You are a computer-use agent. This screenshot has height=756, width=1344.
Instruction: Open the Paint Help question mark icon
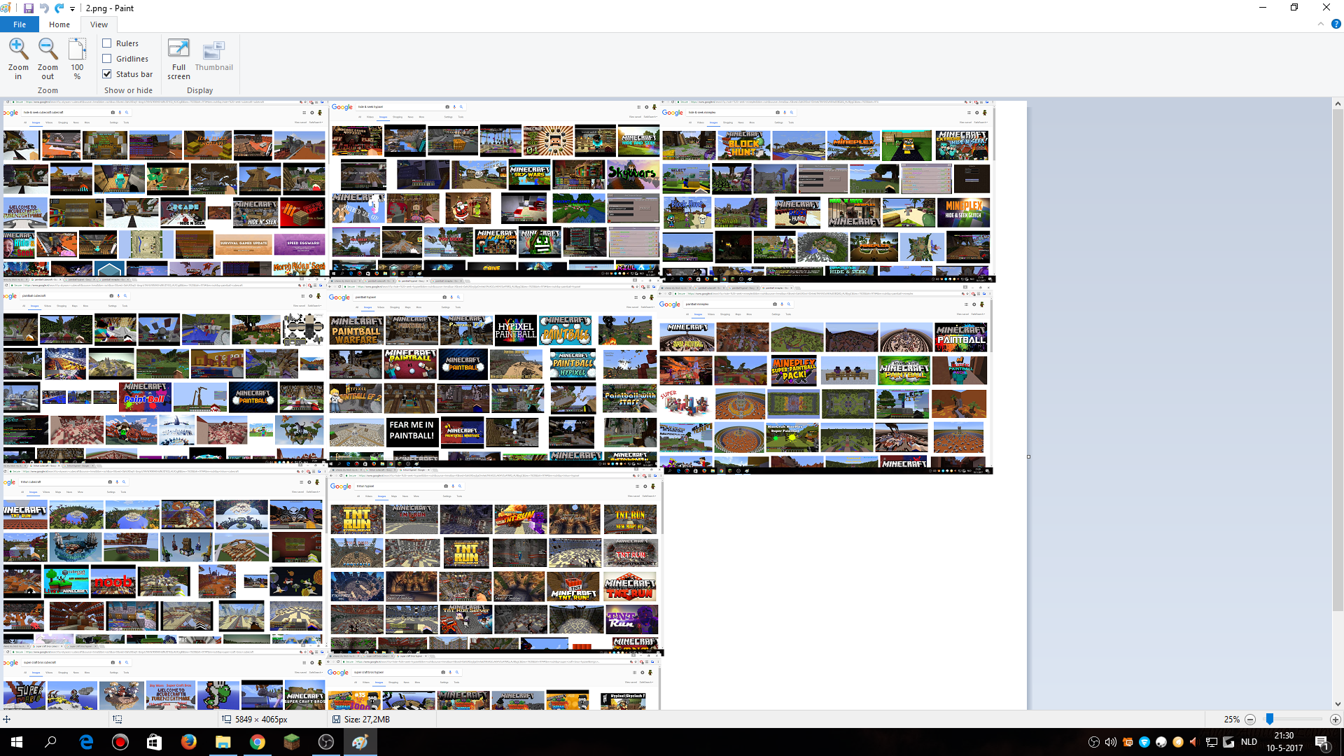coord(1336,24)
